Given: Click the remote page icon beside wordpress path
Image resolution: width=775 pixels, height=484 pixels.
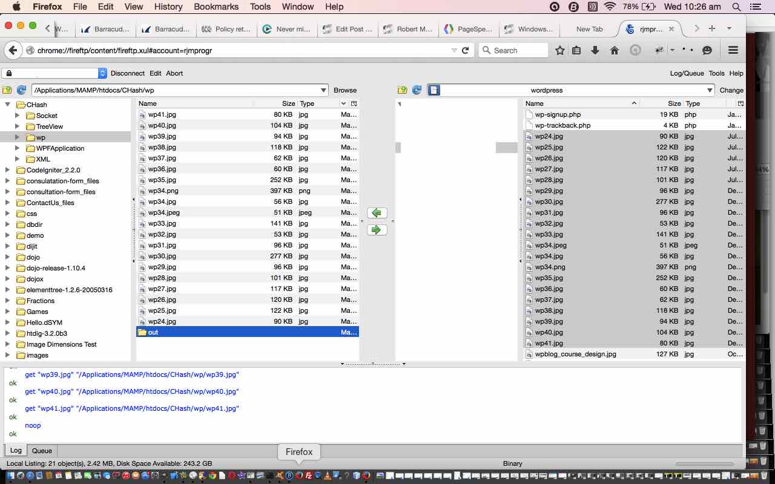Looking at the screenshot, I should (x=434, y=90).
